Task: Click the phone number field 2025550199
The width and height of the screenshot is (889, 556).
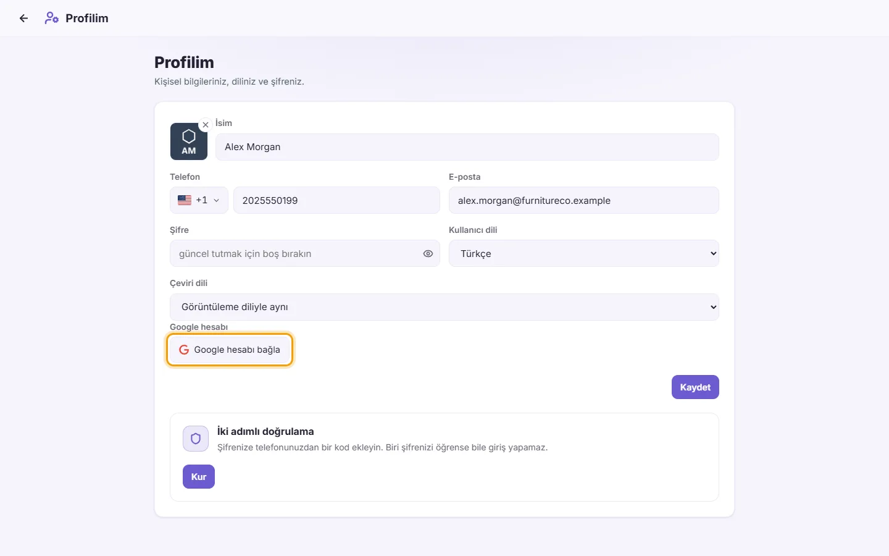Action: point(336,200)
